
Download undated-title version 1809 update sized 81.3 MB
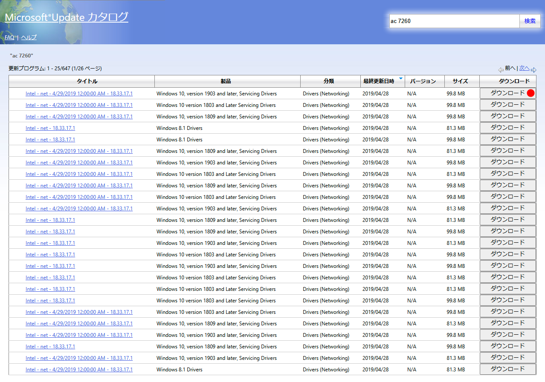(x=507, y=220)
